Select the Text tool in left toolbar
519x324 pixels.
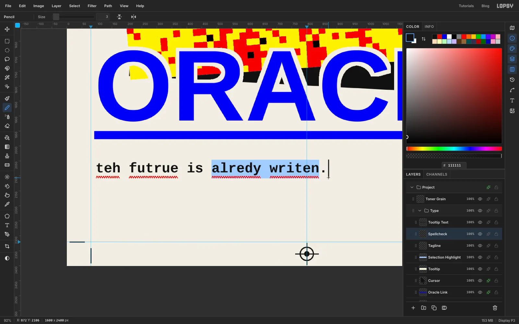7,225
